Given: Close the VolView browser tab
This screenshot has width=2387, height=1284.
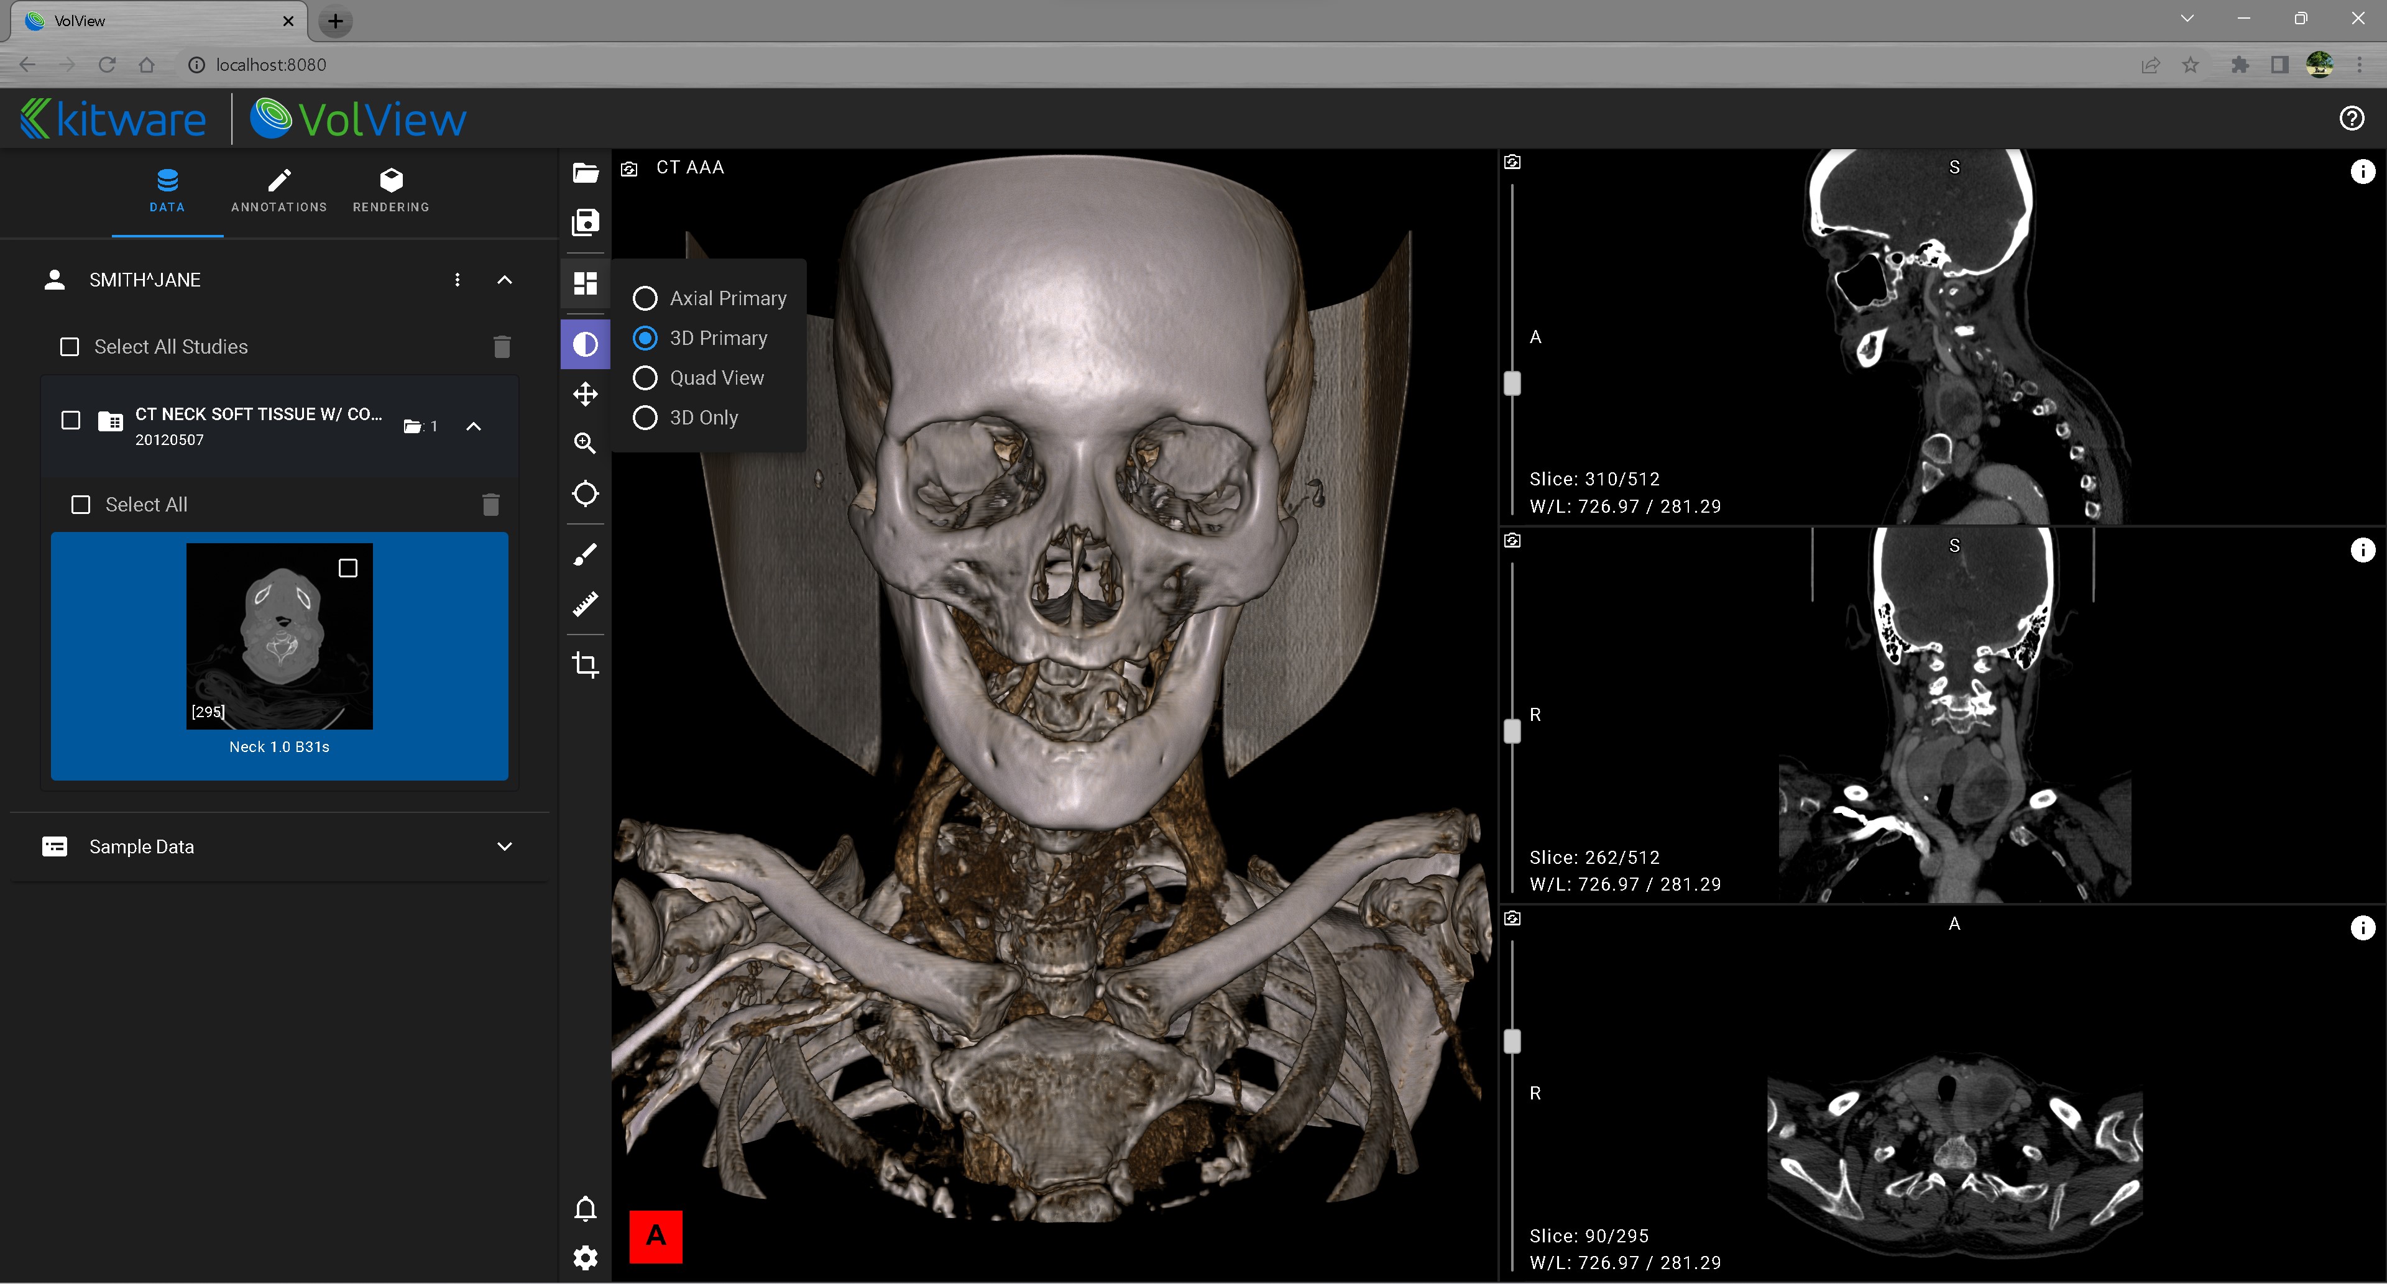Looking at the screenshot, I should [x=288, y=21].
